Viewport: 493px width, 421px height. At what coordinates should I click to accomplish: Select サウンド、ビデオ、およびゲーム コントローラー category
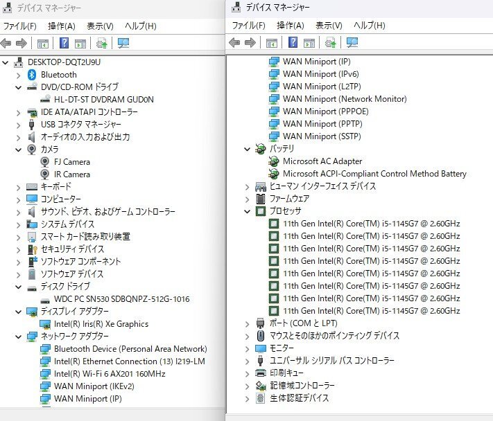108,212
